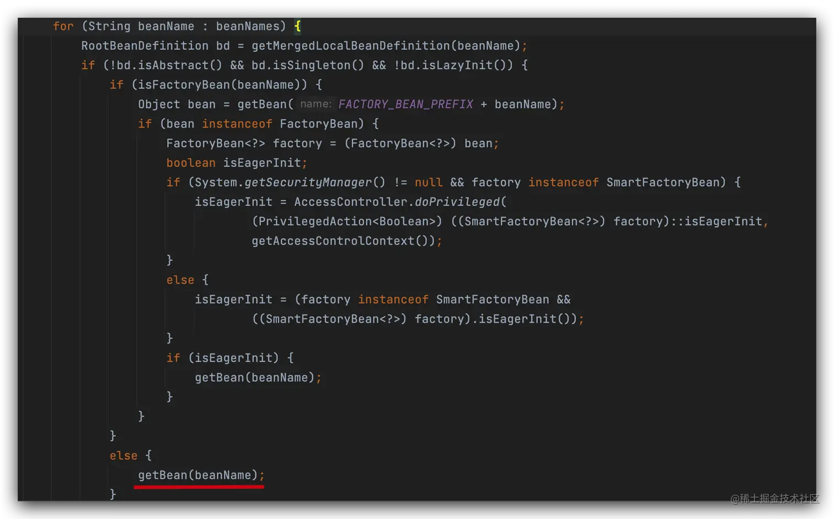Click the '::isEagerInit' method reference

click(x=716, y=222)
